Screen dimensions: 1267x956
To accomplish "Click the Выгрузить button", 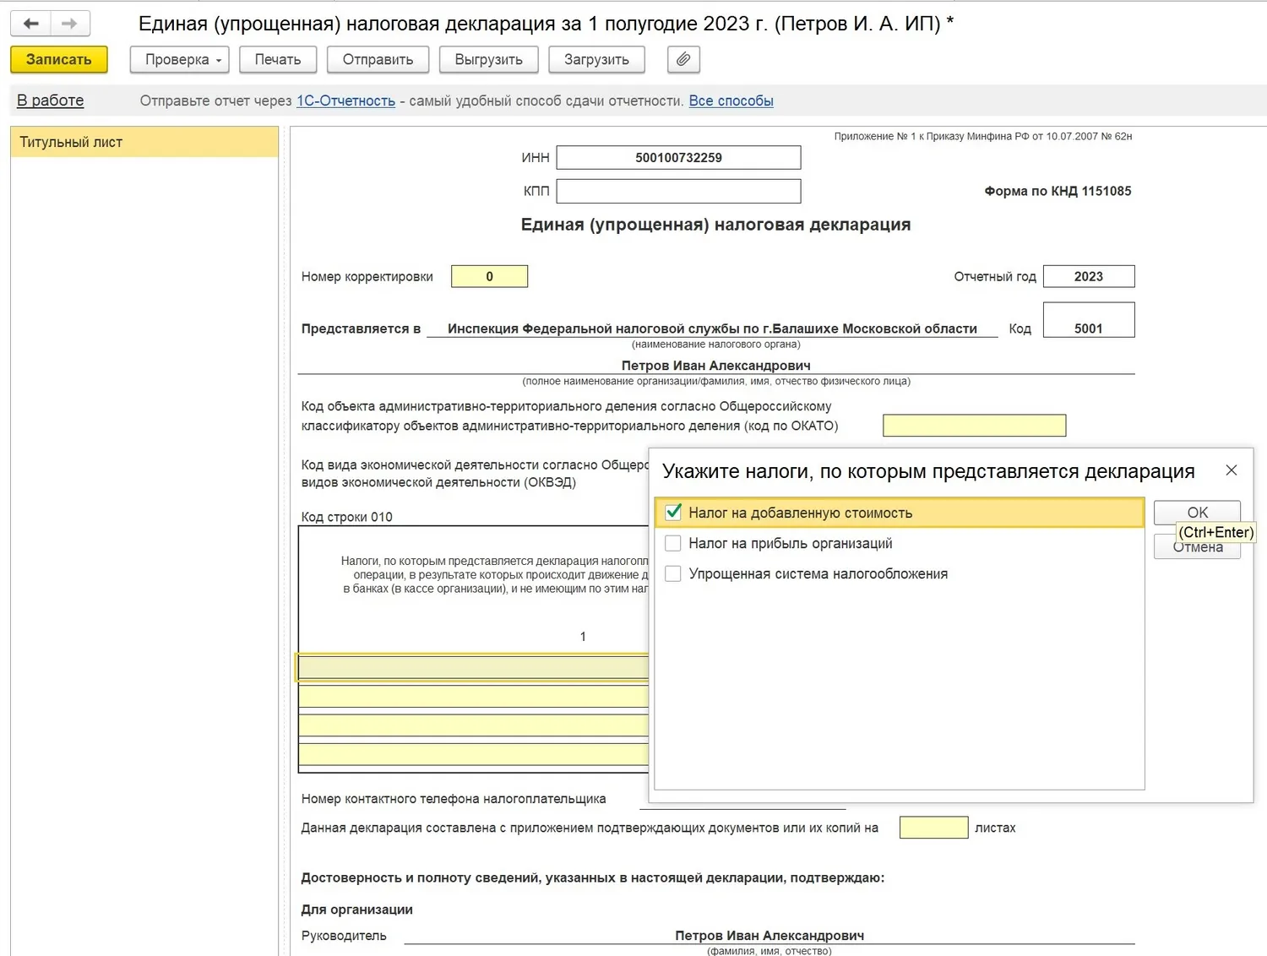I will coord(488,59).
